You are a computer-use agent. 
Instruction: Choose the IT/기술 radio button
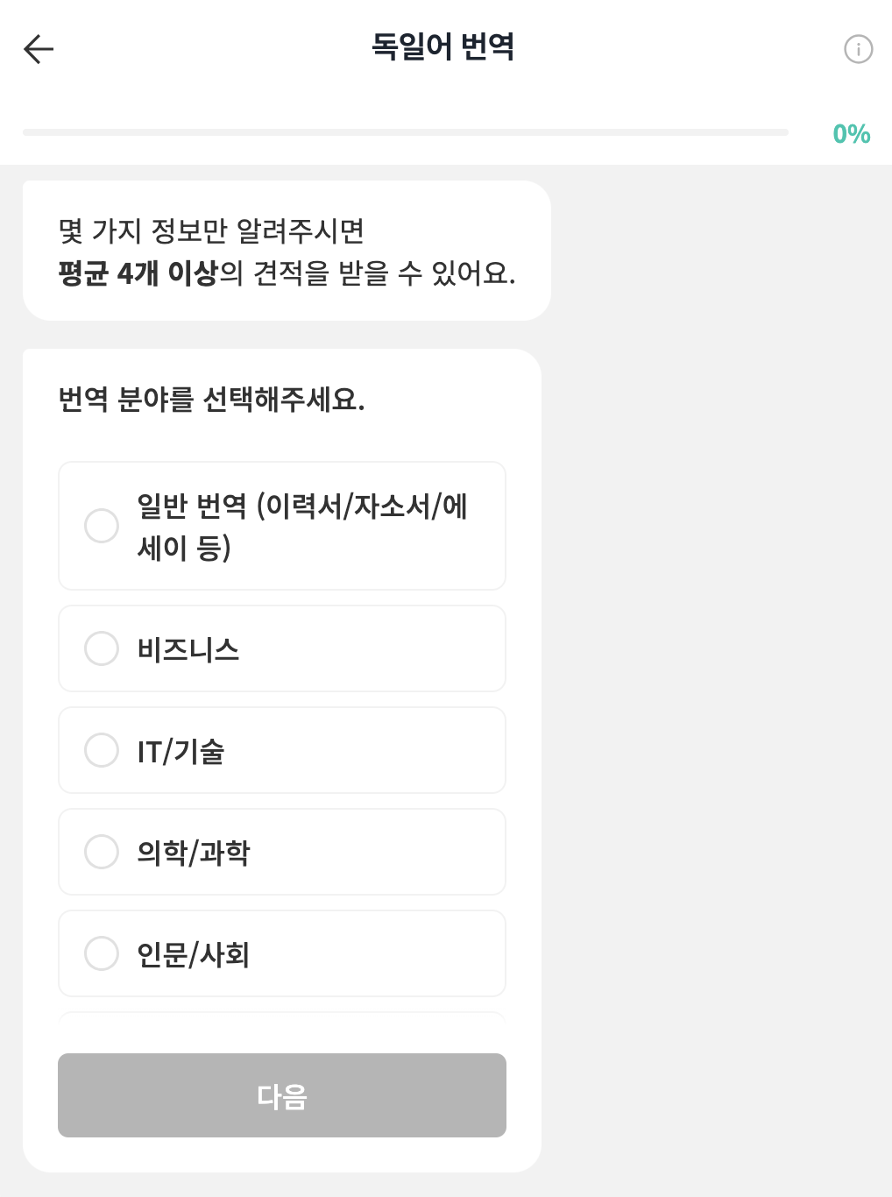(x=102, y=750)
